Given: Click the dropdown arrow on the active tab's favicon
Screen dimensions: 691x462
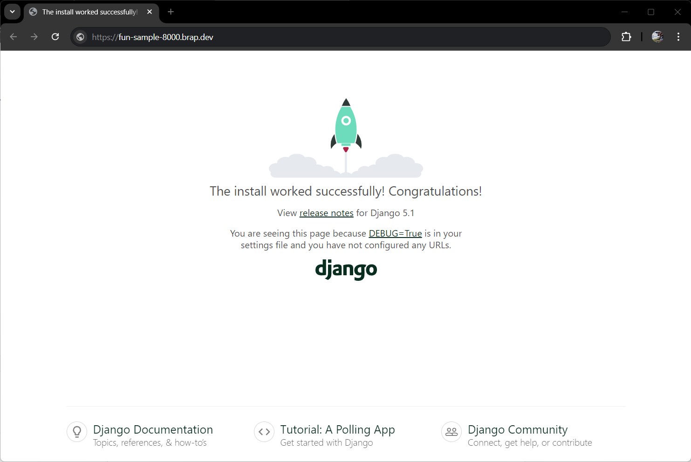Looking at the screenshot, I should click(12, 12).
